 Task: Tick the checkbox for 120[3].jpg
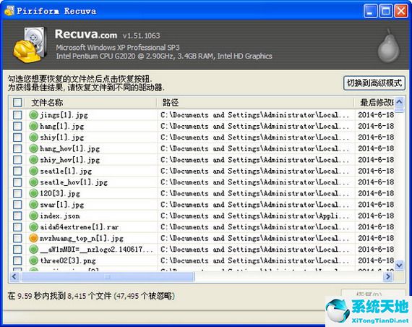coord(17,193)
